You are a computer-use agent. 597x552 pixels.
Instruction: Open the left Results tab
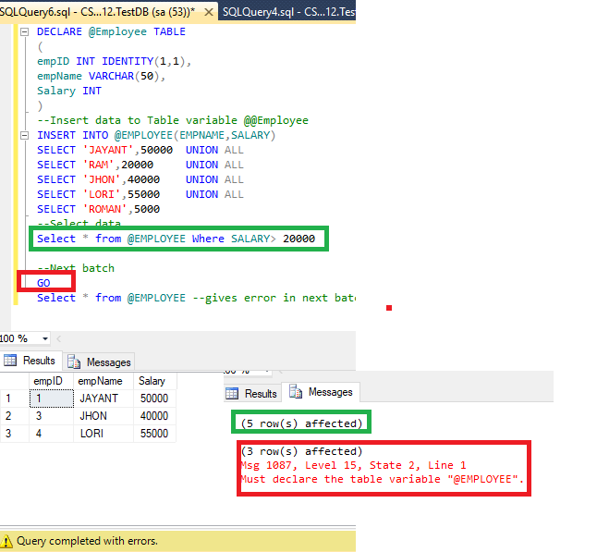point(31,361)
